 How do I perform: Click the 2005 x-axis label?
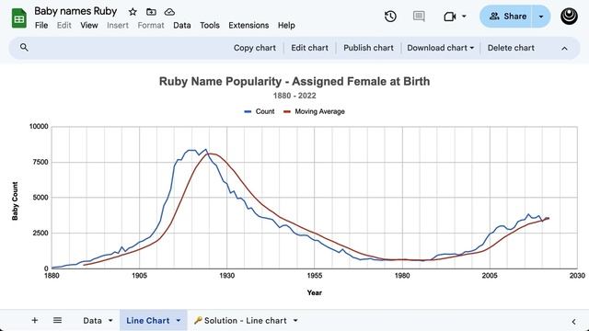(x=490, y=276)
